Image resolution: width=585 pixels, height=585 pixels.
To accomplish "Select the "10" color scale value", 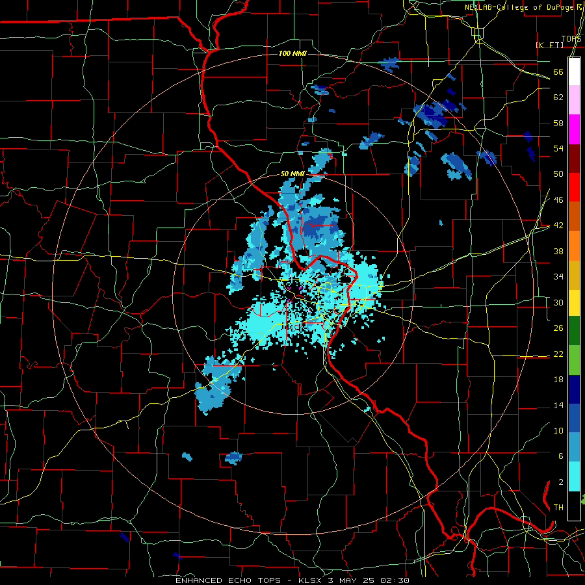I will click(x=558, y=430).
